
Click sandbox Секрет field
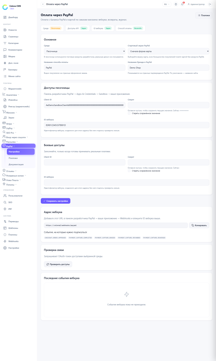coord(169,105)
